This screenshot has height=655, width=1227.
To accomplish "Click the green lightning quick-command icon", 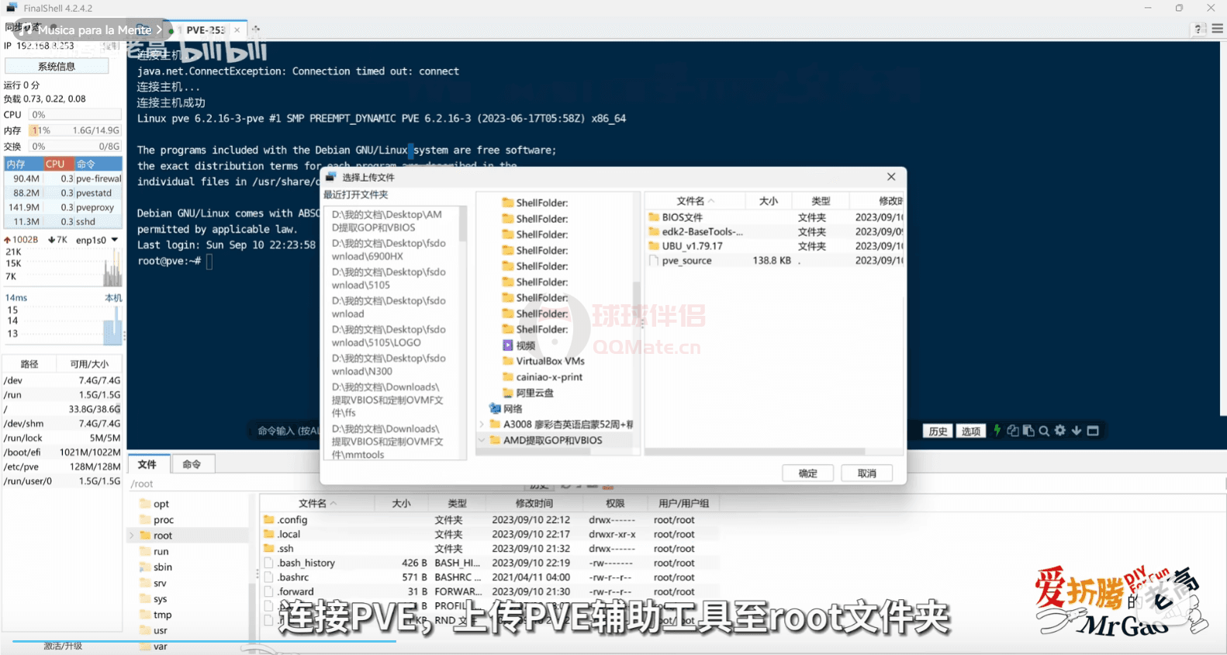I will coord(997,431).
